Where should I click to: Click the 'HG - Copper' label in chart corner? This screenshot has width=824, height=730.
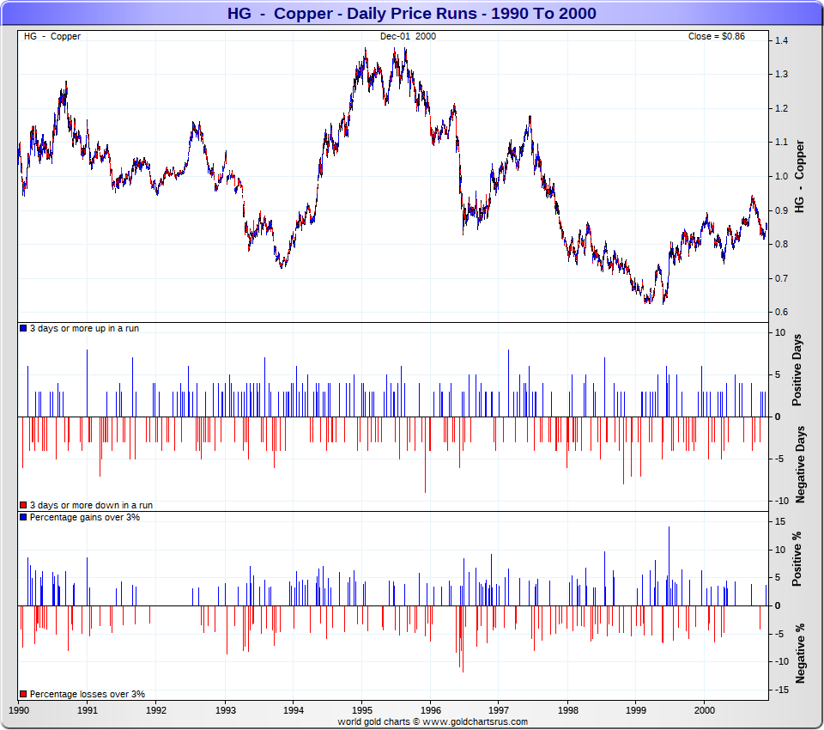click(x=52, y=36)
